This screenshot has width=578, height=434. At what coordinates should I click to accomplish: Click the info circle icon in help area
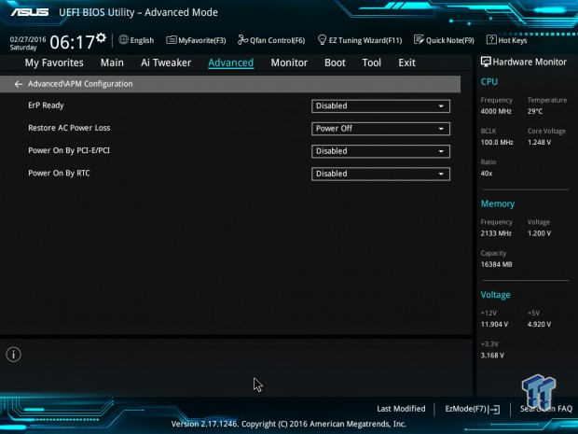[14, 355]
